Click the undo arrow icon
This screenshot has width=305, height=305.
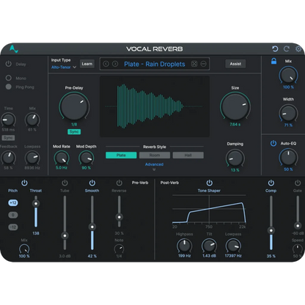(275, 49)
